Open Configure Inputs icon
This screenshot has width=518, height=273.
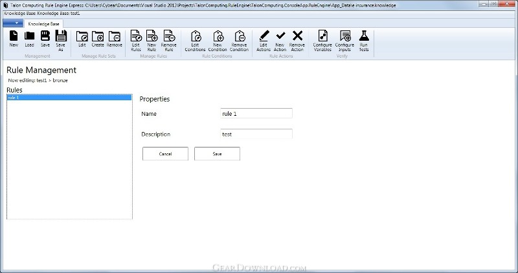pos(344,36)
